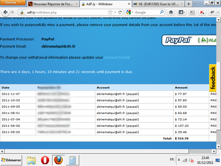Reload page using the refresh icon
The width and height of the screenshot is (221, 166).
120,13
